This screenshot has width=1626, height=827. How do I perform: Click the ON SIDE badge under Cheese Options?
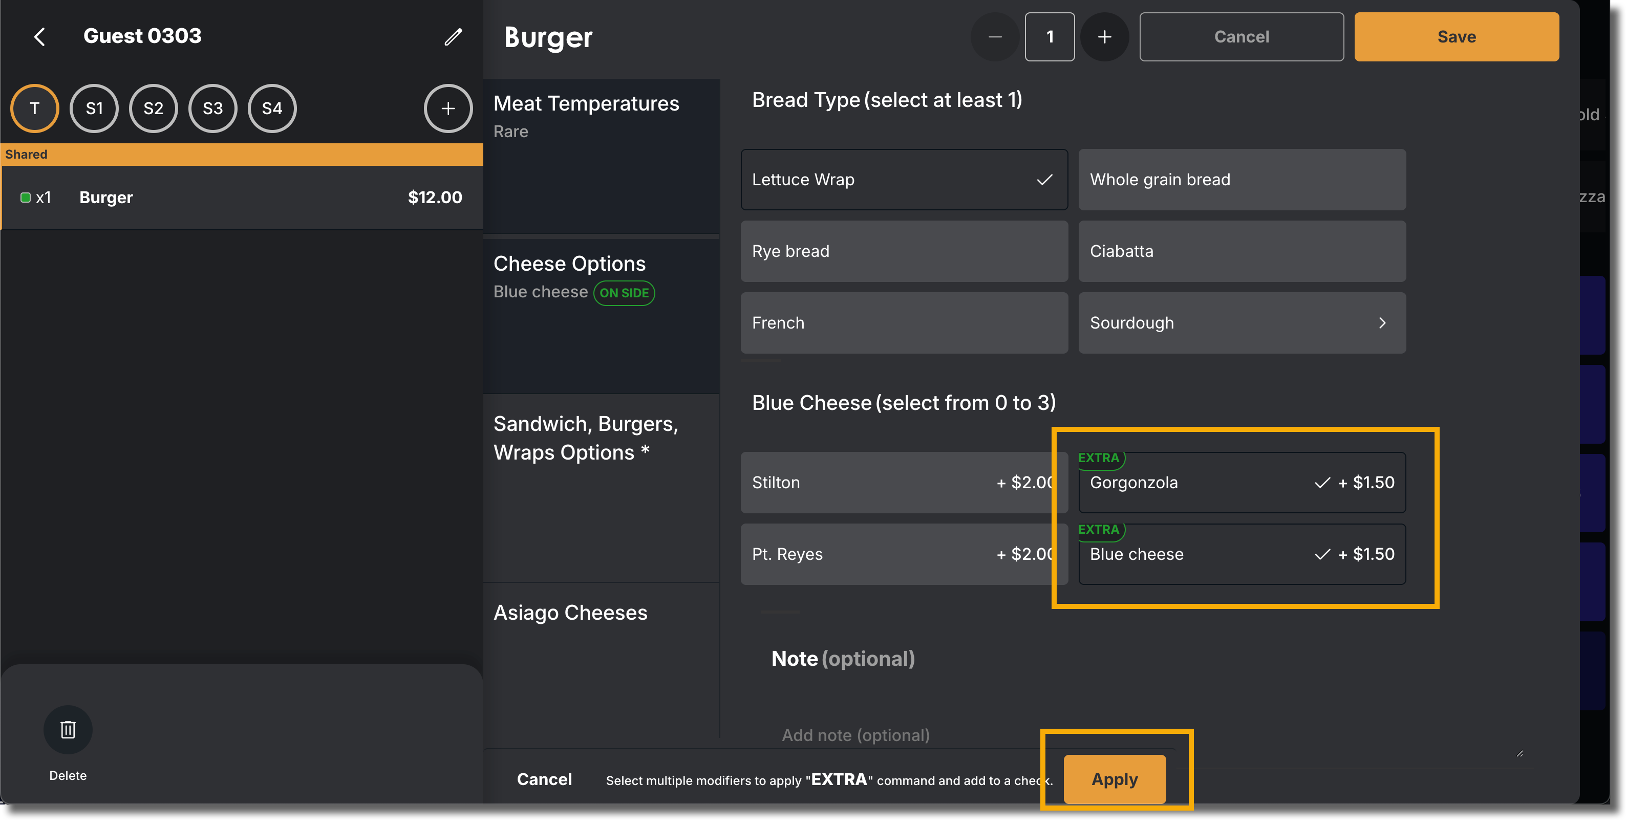pyautogui.click(x=624, y=293)
